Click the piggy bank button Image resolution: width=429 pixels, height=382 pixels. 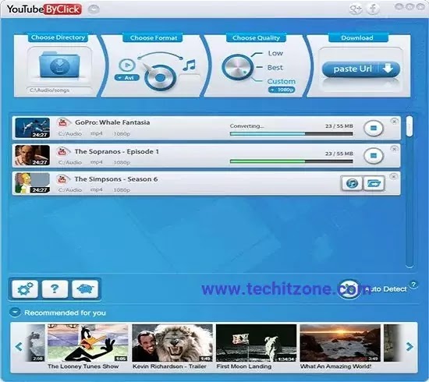85,288
